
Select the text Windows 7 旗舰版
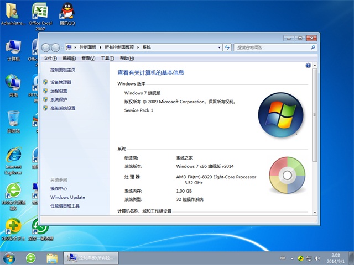pyautogui.click(x=142, y=93)
